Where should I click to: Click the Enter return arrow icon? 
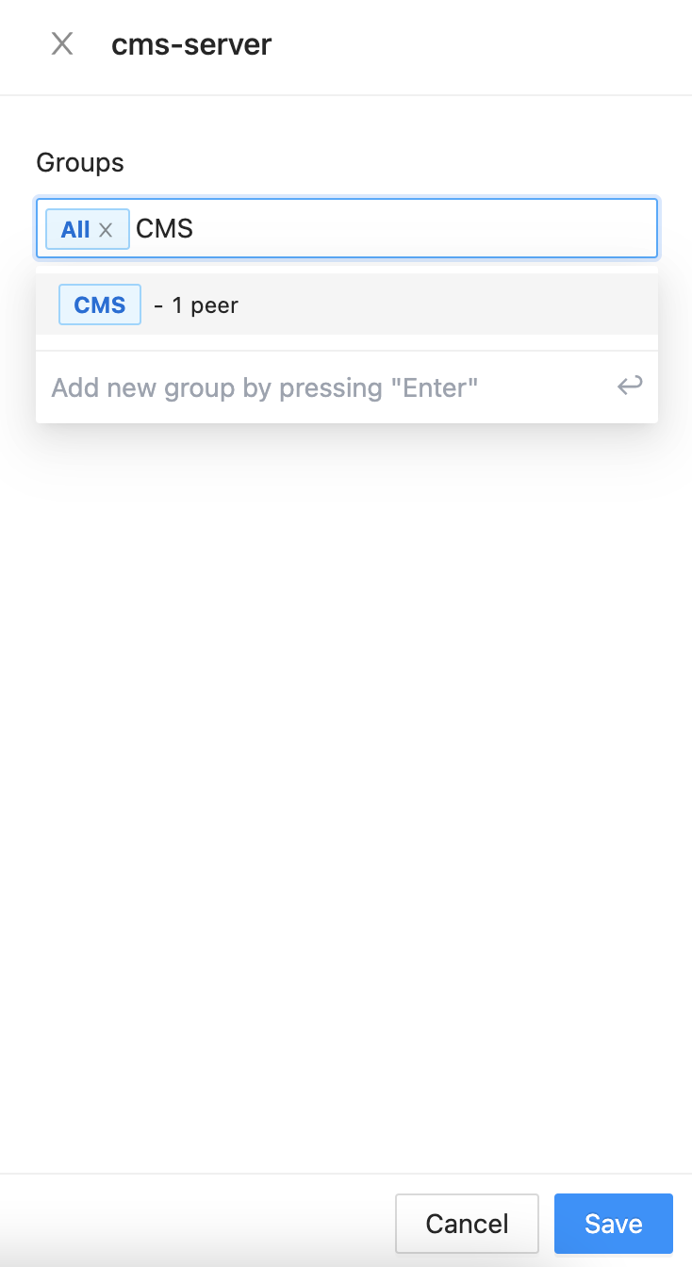(630, 386)
